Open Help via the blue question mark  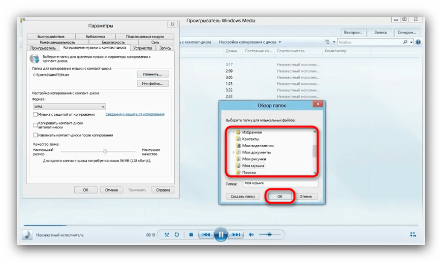(x=418, y=42)
